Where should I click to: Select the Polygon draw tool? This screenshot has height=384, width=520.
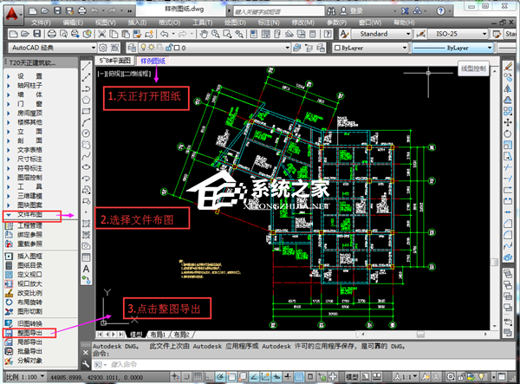pos(86,100)
